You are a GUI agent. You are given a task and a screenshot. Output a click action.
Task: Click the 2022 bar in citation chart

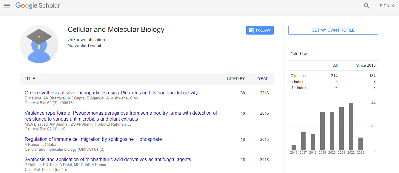pos(351,127)
